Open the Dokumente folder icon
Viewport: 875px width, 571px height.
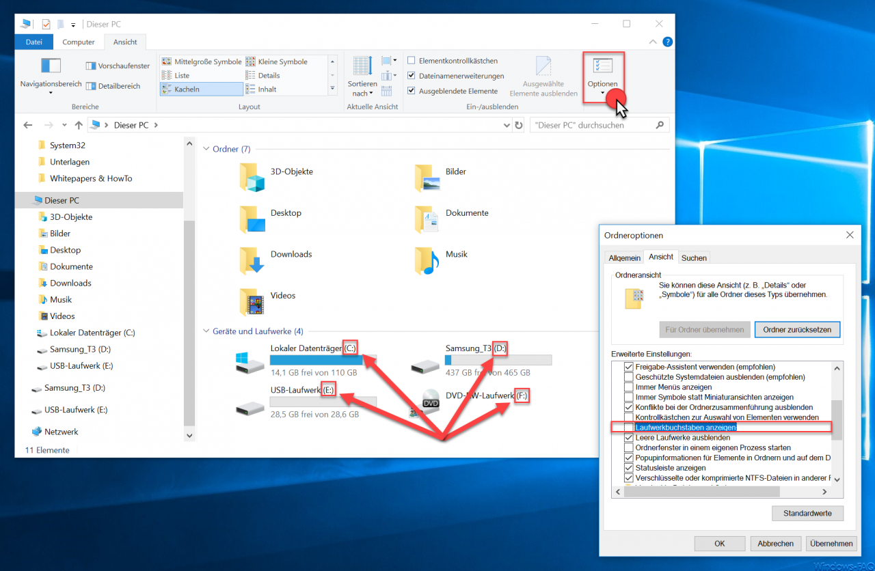coord(427,219)
